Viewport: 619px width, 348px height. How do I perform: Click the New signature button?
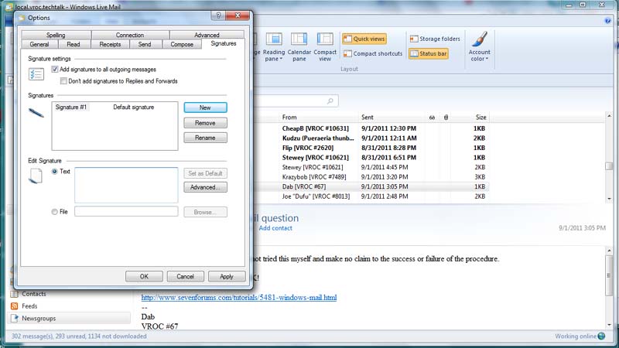(x=205, y=107)
